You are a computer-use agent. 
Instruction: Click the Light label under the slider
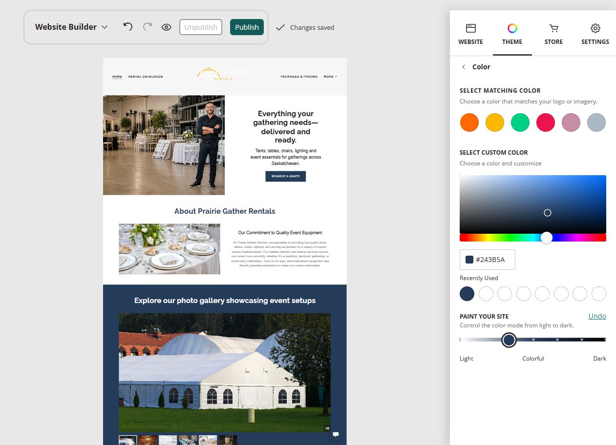[x=467, y=359]
